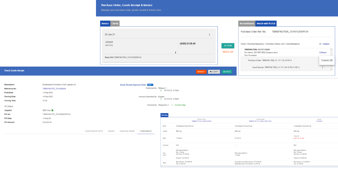Hide the Goods Receipt Approval Chain
The height and width of the screenshot is (169, 338).
(x=150, y=85)
